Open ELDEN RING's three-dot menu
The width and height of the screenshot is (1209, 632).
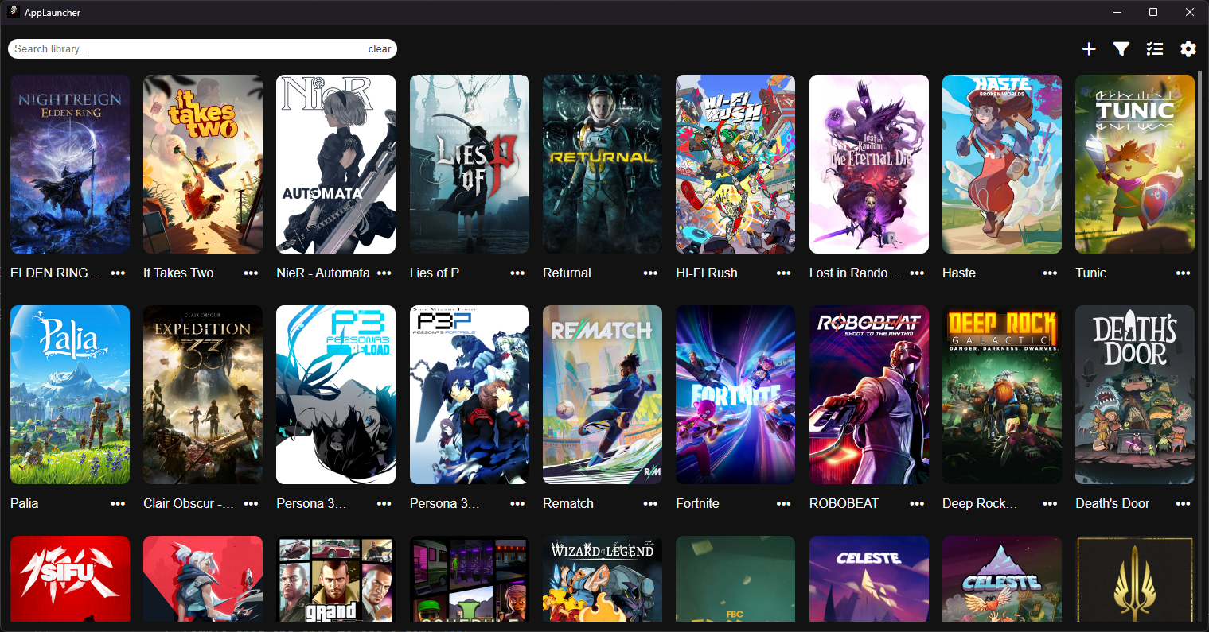[x=118, y=273]
